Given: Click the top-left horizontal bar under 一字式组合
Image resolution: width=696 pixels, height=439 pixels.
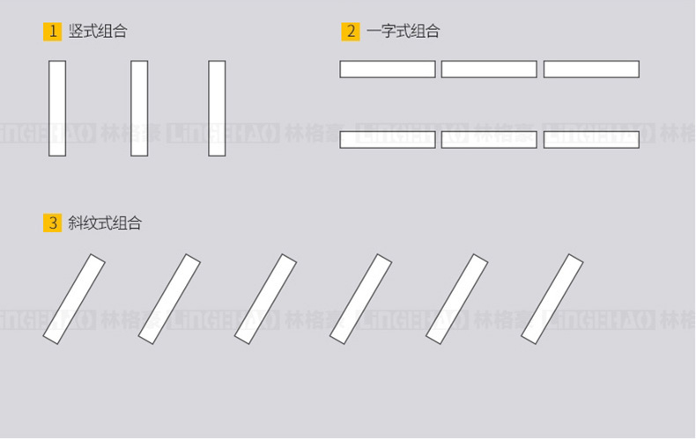Looking at the screenshot, I should [x=388, y=70].
